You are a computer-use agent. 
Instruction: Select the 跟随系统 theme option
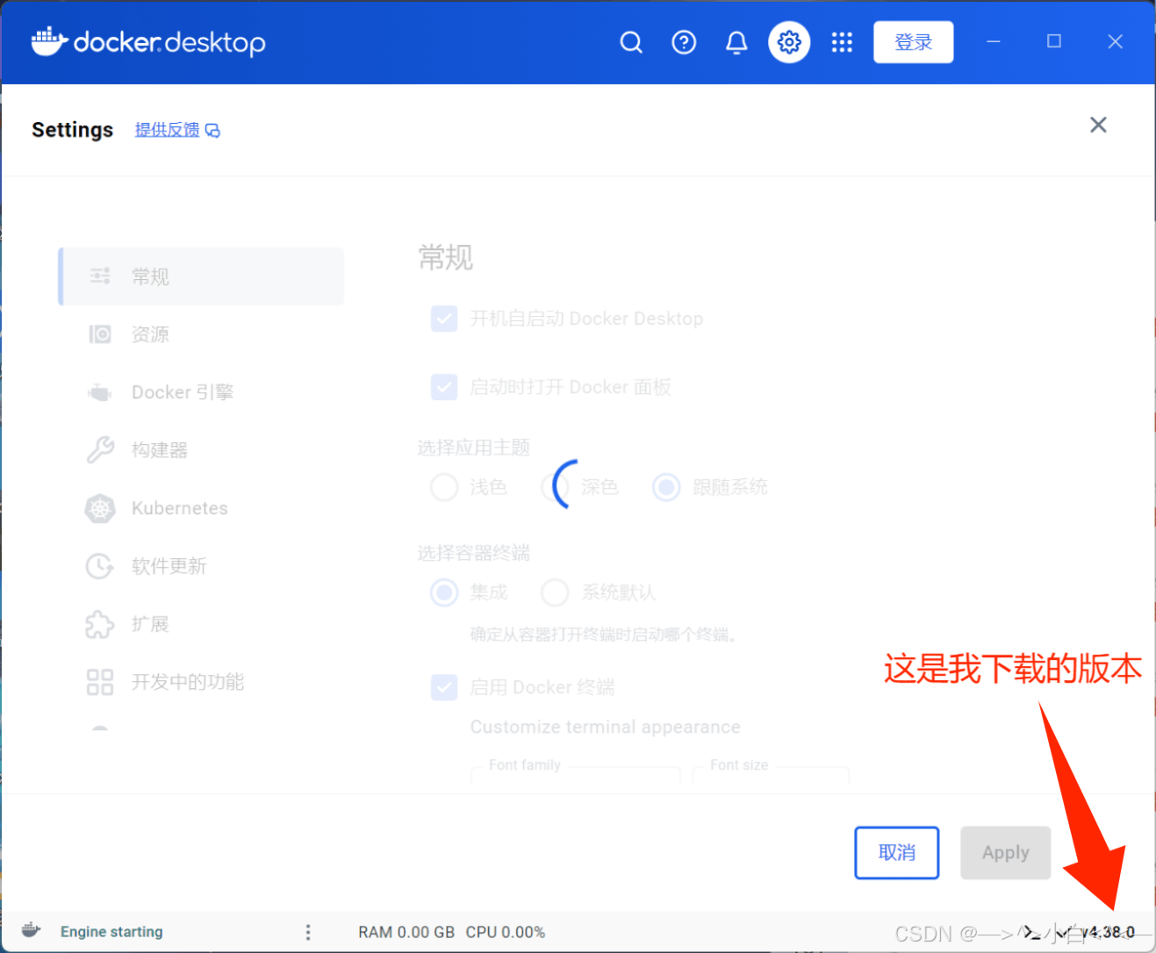pyautogui.click(x=666, y=487)
